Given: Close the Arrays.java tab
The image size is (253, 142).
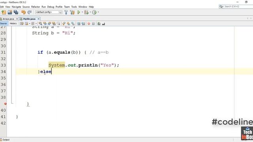Looking at the screenshot, I should point(17,19).
